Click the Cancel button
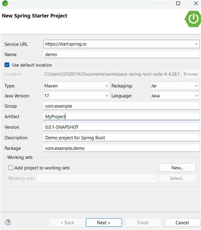Screen dimensions: 201x230 pyautogui.click(x=182, y=222)
